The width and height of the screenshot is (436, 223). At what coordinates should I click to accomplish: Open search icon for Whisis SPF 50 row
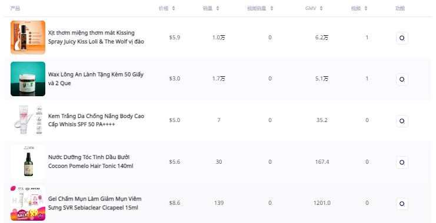coord(402,121)
